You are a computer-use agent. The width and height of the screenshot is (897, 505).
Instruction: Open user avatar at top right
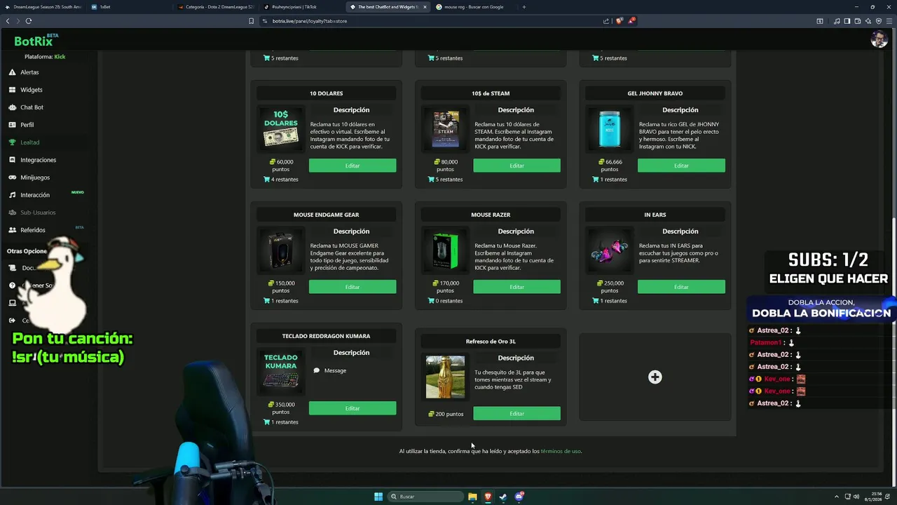[879, 39]
